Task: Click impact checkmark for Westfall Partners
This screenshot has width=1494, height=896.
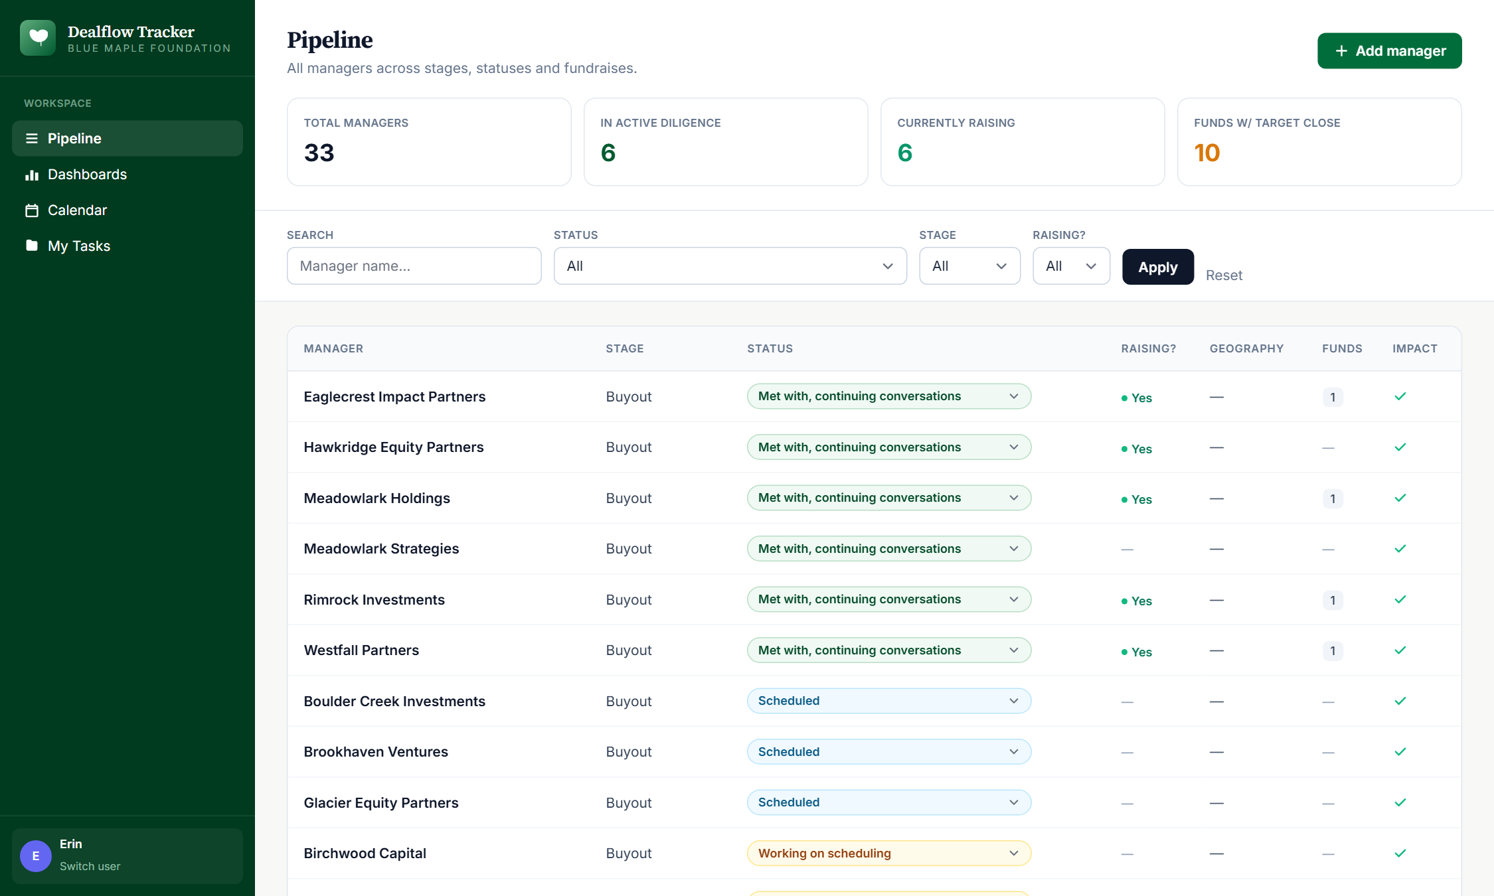Action: [x=1400, y=650]
